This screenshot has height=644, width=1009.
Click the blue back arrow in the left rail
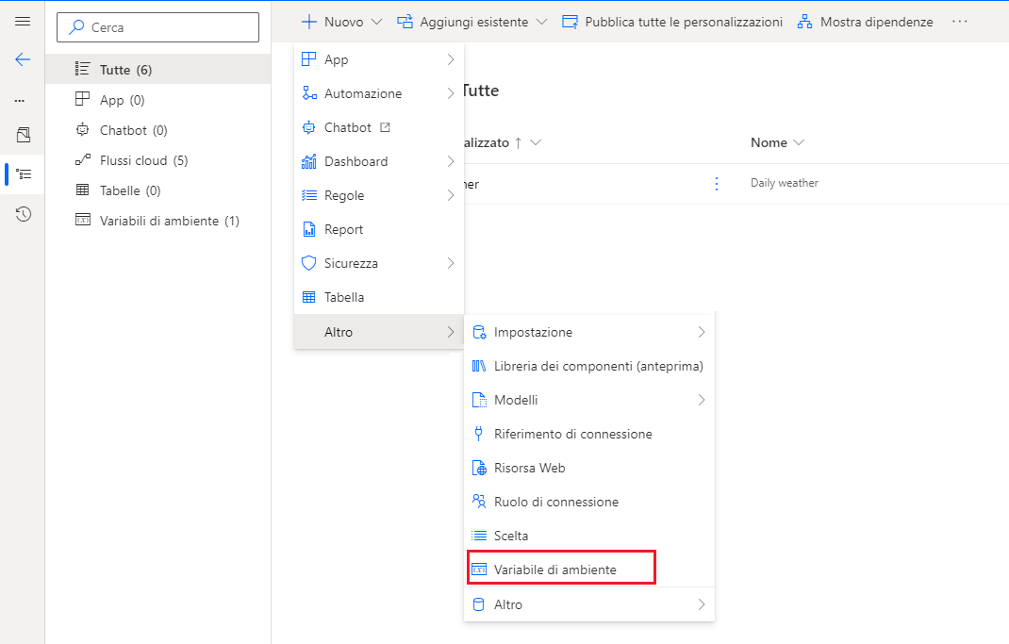[x=23, y=59]
